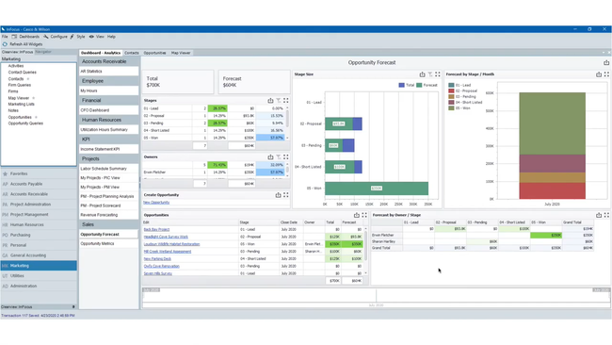Screen dimensions: 612x345
Task: Maximize the Forecast by Stage / Month chart
Action: 606,74
